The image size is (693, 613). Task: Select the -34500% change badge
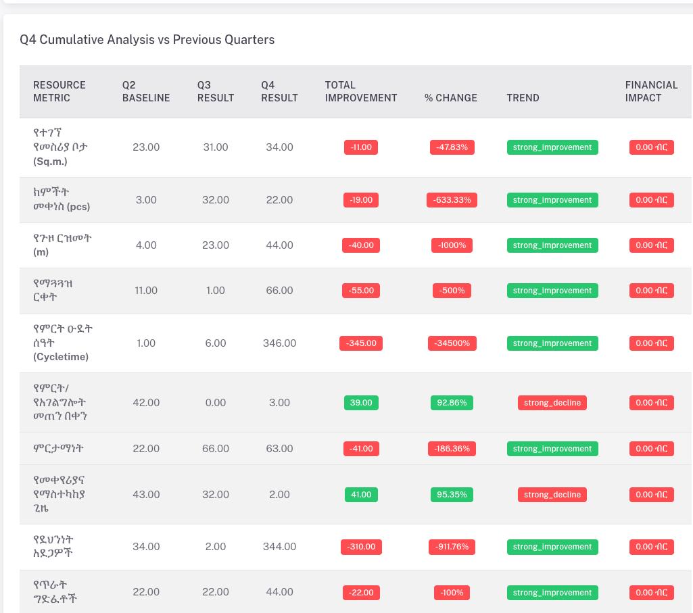(x=452, y=343)
